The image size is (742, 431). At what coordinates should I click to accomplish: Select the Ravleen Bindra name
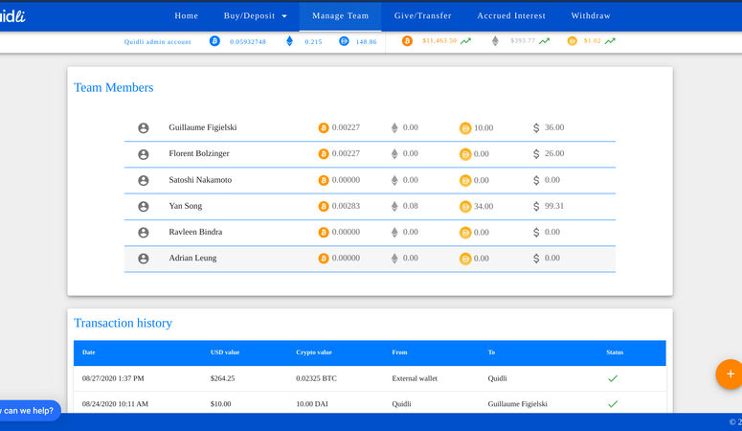pos(195,232)
